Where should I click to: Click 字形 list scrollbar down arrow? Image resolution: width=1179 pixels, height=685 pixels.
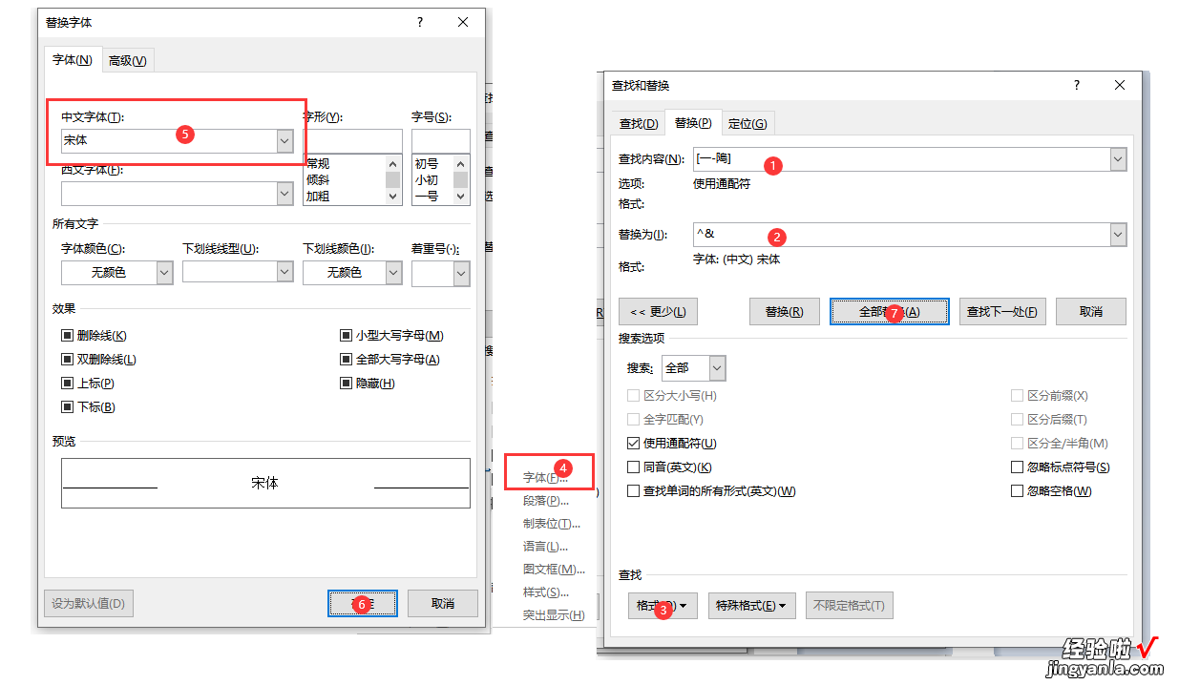click(x=392, y=197)
